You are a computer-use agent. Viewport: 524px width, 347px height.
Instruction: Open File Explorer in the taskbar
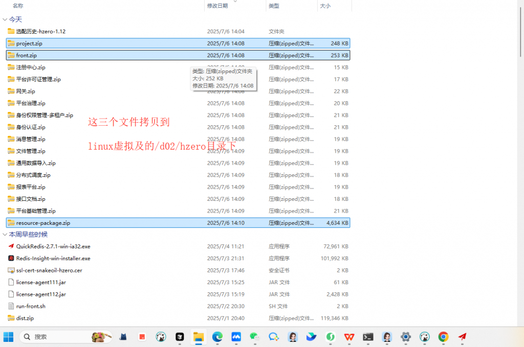pos(198,337)
